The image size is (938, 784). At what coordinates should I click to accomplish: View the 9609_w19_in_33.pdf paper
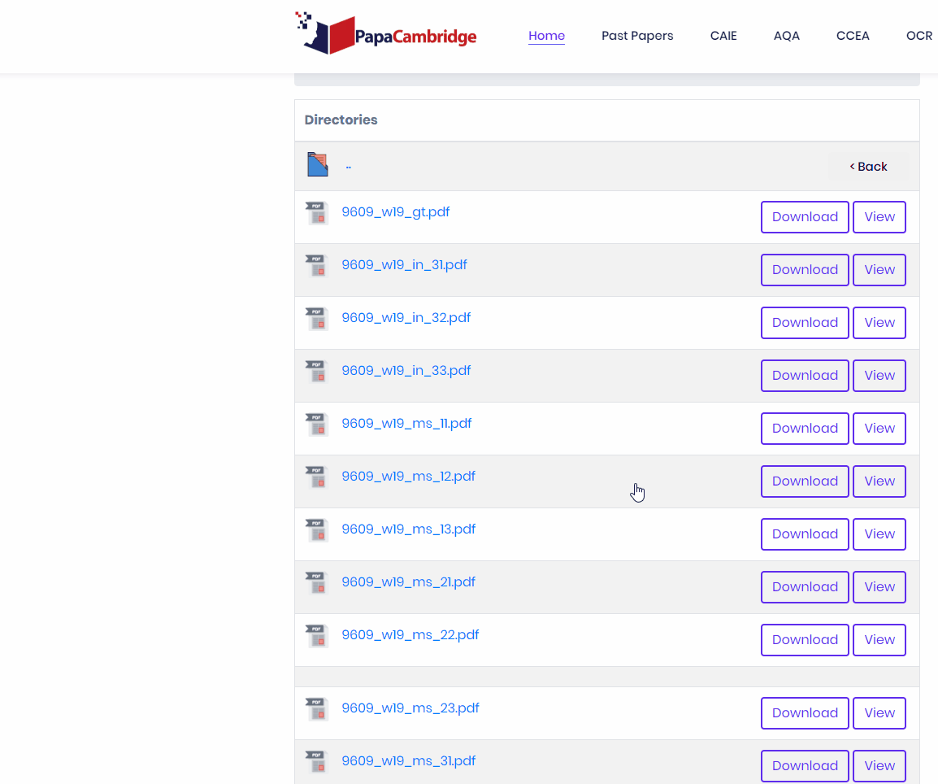click(879, 375)
